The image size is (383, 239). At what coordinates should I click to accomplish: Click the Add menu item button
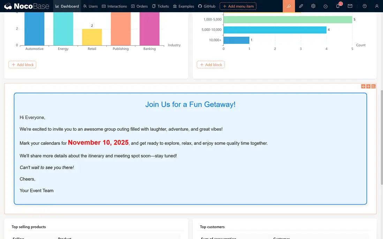pyautogui.click(x=238, y=6)
